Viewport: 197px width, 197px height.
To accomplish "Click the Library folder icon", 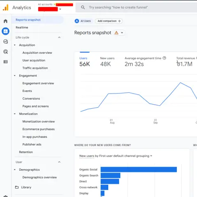I will coord(17,187).
